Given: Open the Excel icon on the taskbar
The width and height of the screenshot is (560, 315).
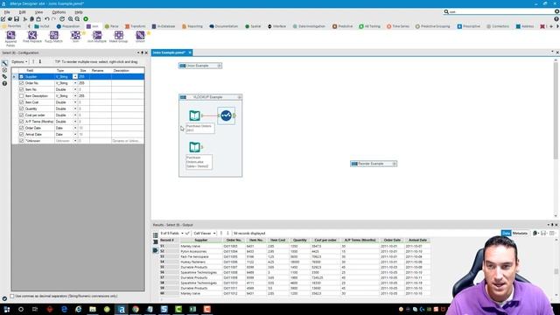Looking at the screenshot, I should 192,309.
